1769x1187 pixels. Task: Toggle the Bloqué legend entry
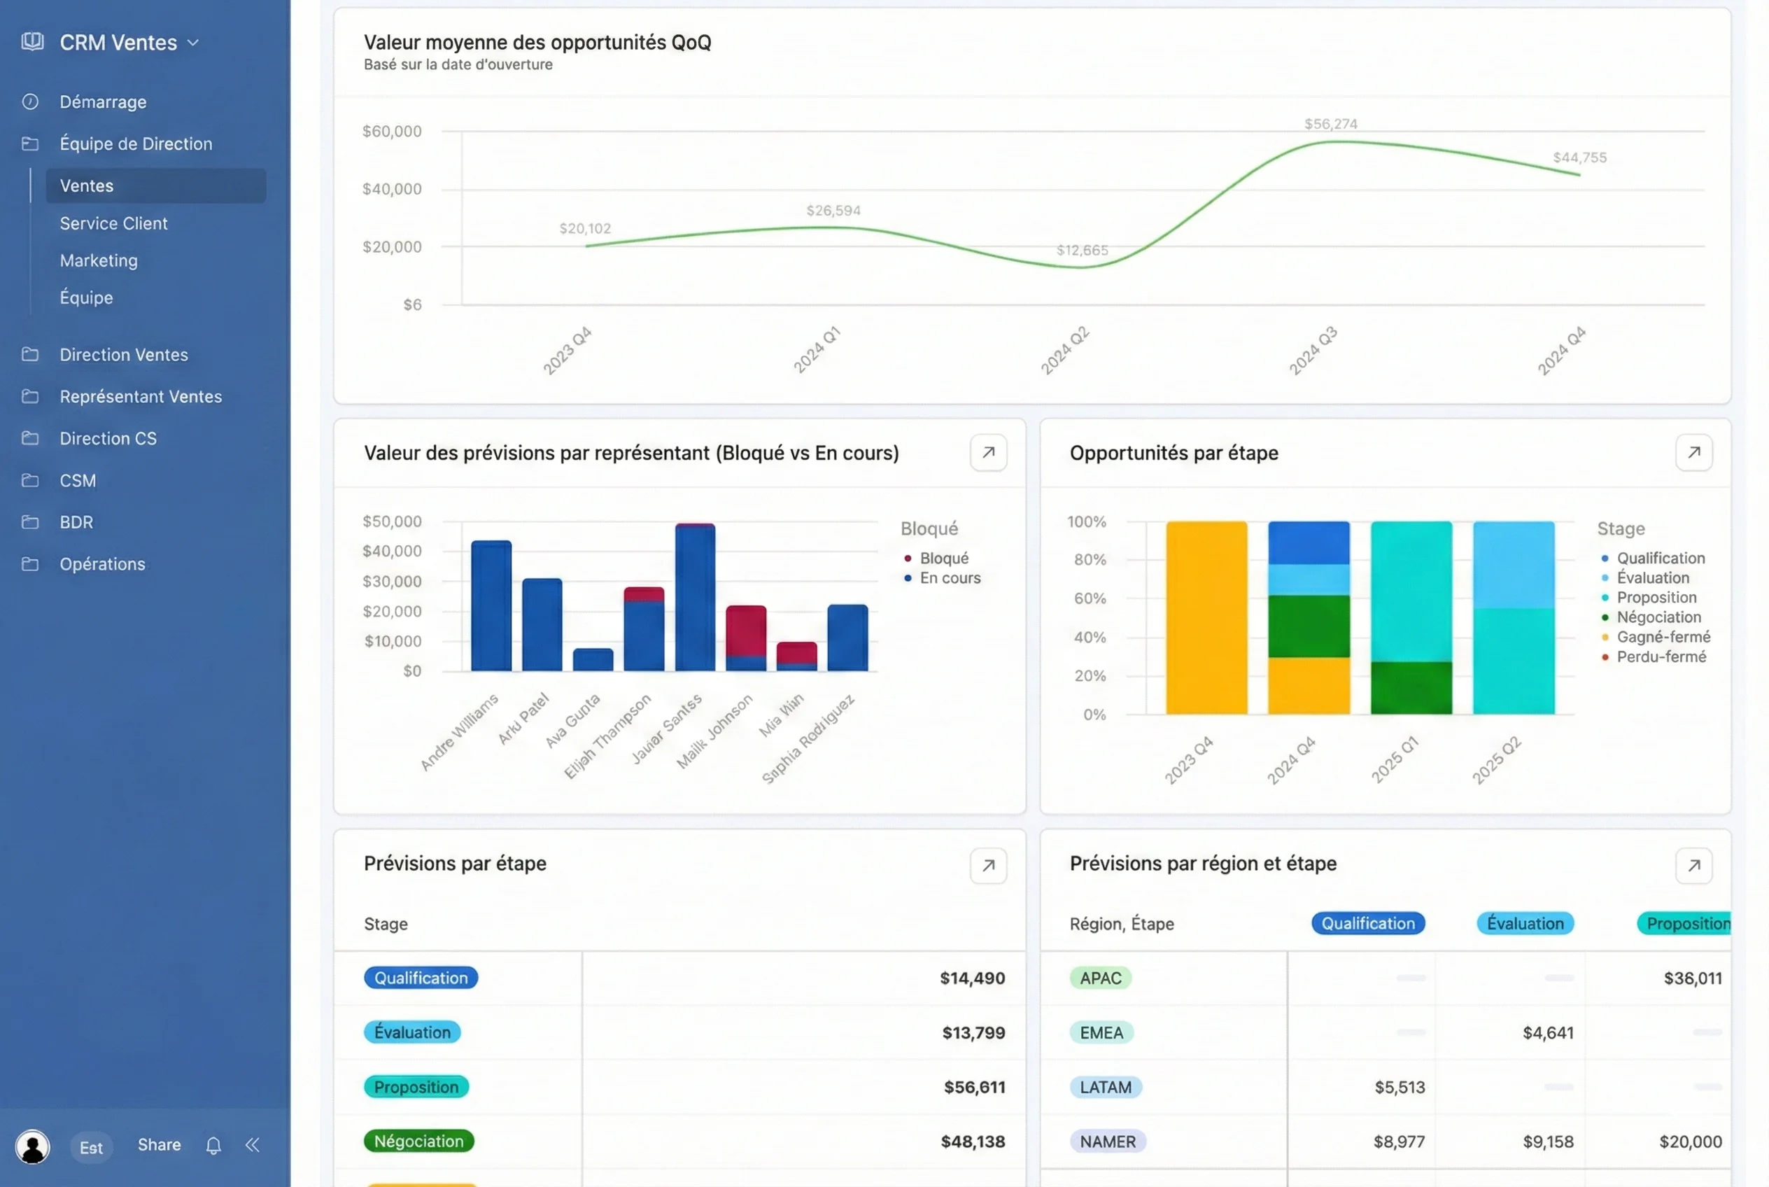[937, 558]
